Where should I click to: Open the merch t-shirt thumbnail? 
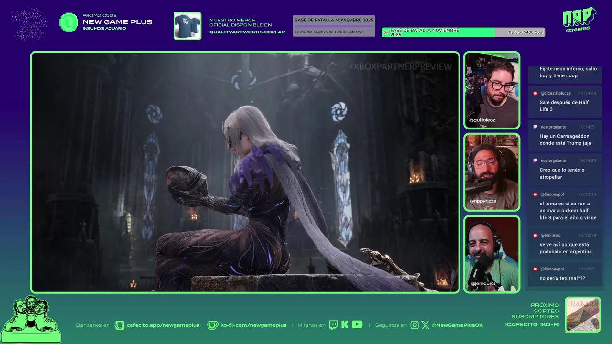click(187, 26)
